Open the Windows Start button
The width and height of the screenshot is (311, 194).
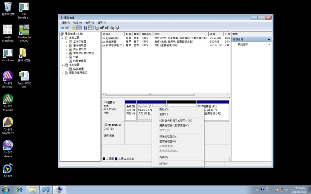pyautogui.click(x=6, y=190)
